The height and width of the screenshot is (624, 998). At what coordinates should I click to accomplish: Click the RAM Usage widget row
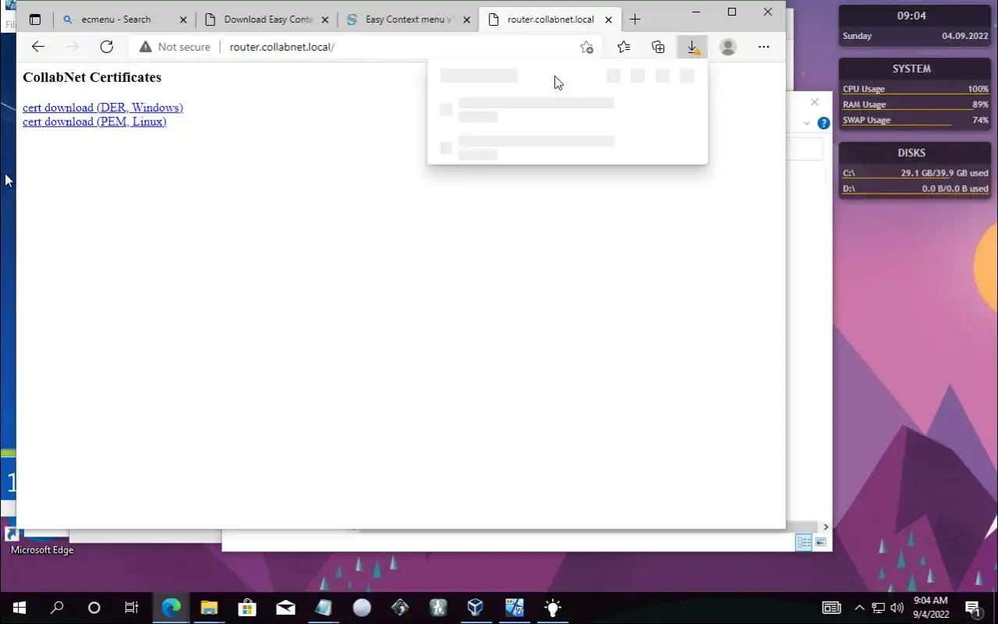pyautogui.click(x=915, y=105)
